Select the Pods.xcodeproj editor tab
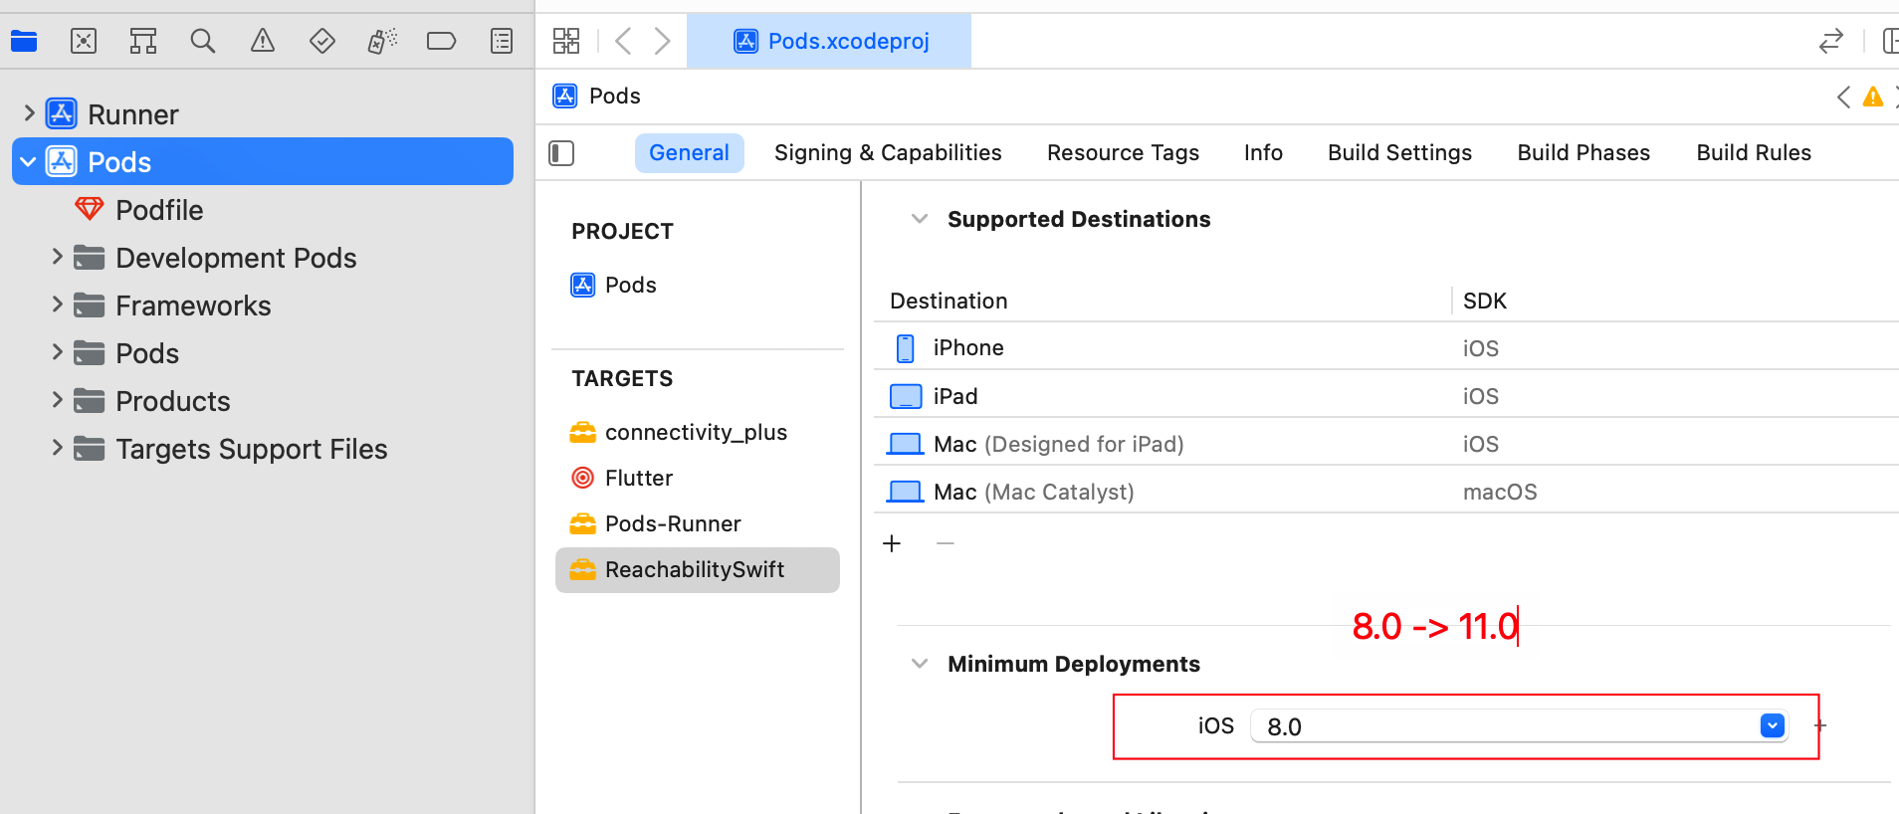The height and width of the screenshot is (814, 1899). pyautogui.click(x=829, y=41)
